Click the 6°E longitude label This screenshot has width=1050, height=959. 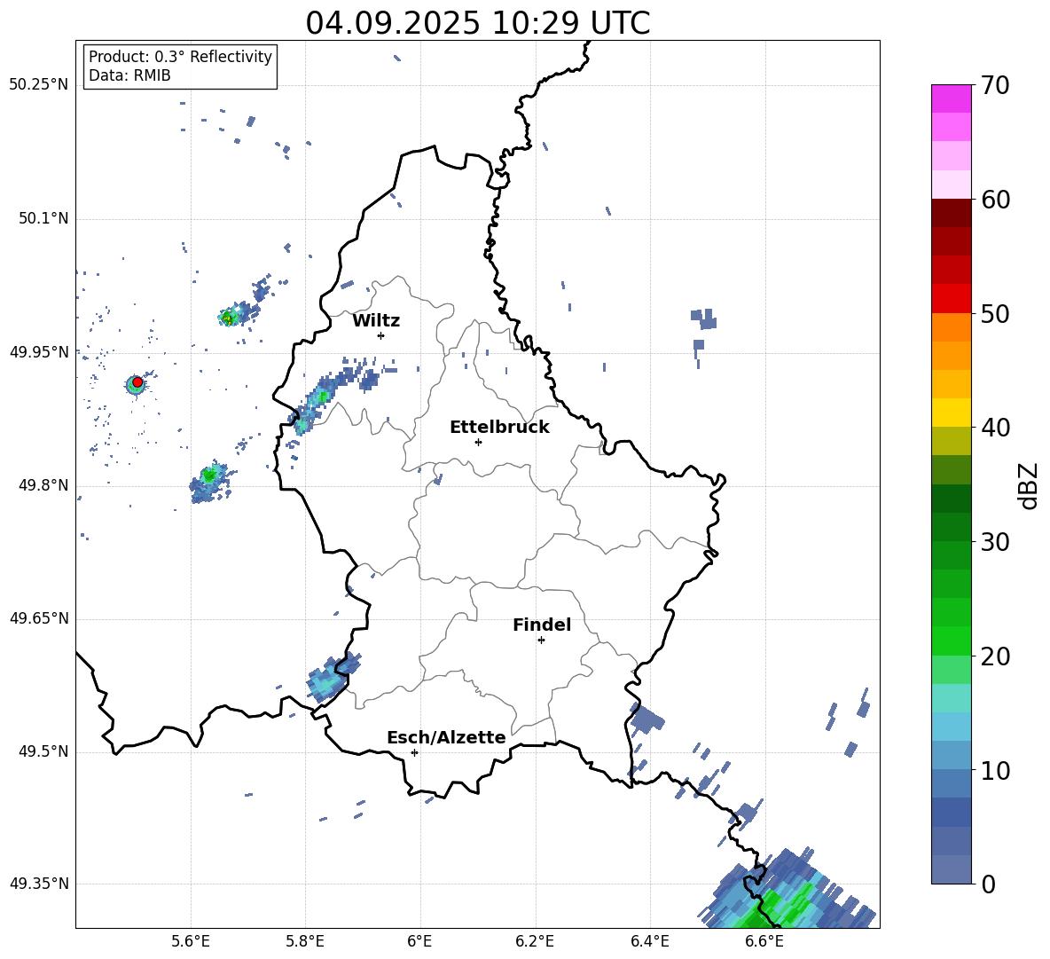tap(419, 941)
